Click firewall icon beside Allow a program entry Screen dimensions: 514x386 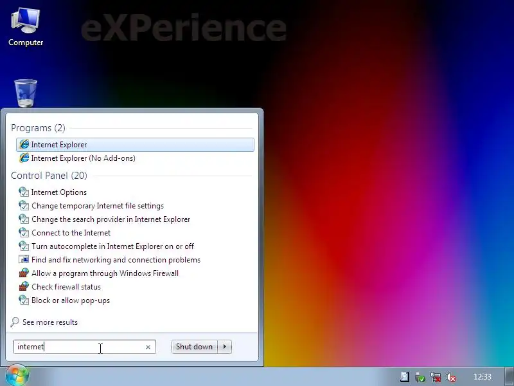click(24, 273)
